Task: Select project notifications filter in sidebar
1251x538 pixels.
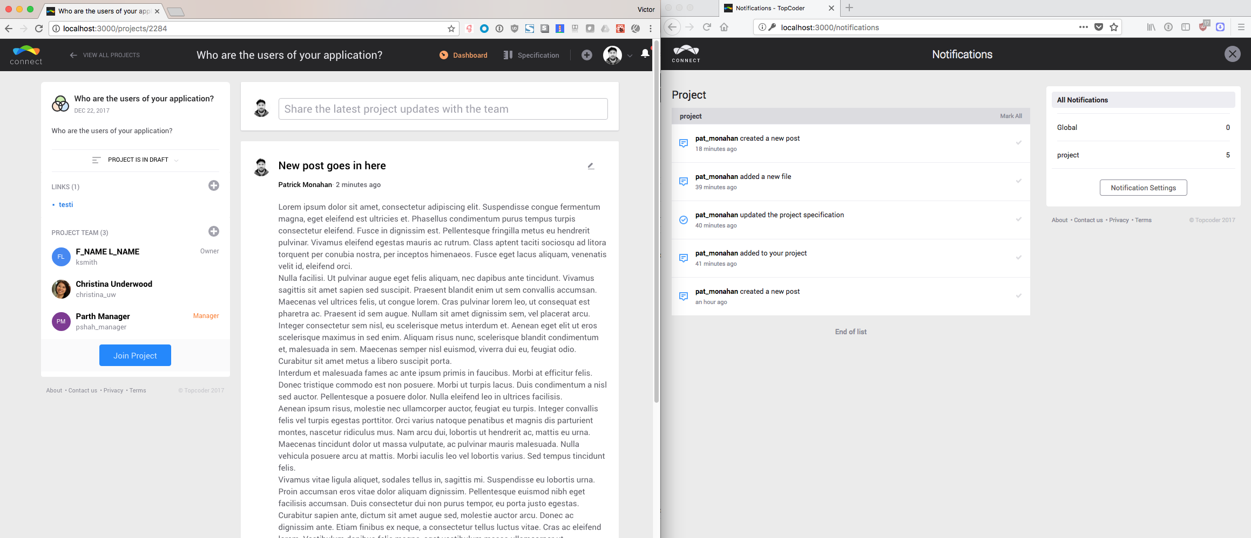Action: (x=1143, y=155)
